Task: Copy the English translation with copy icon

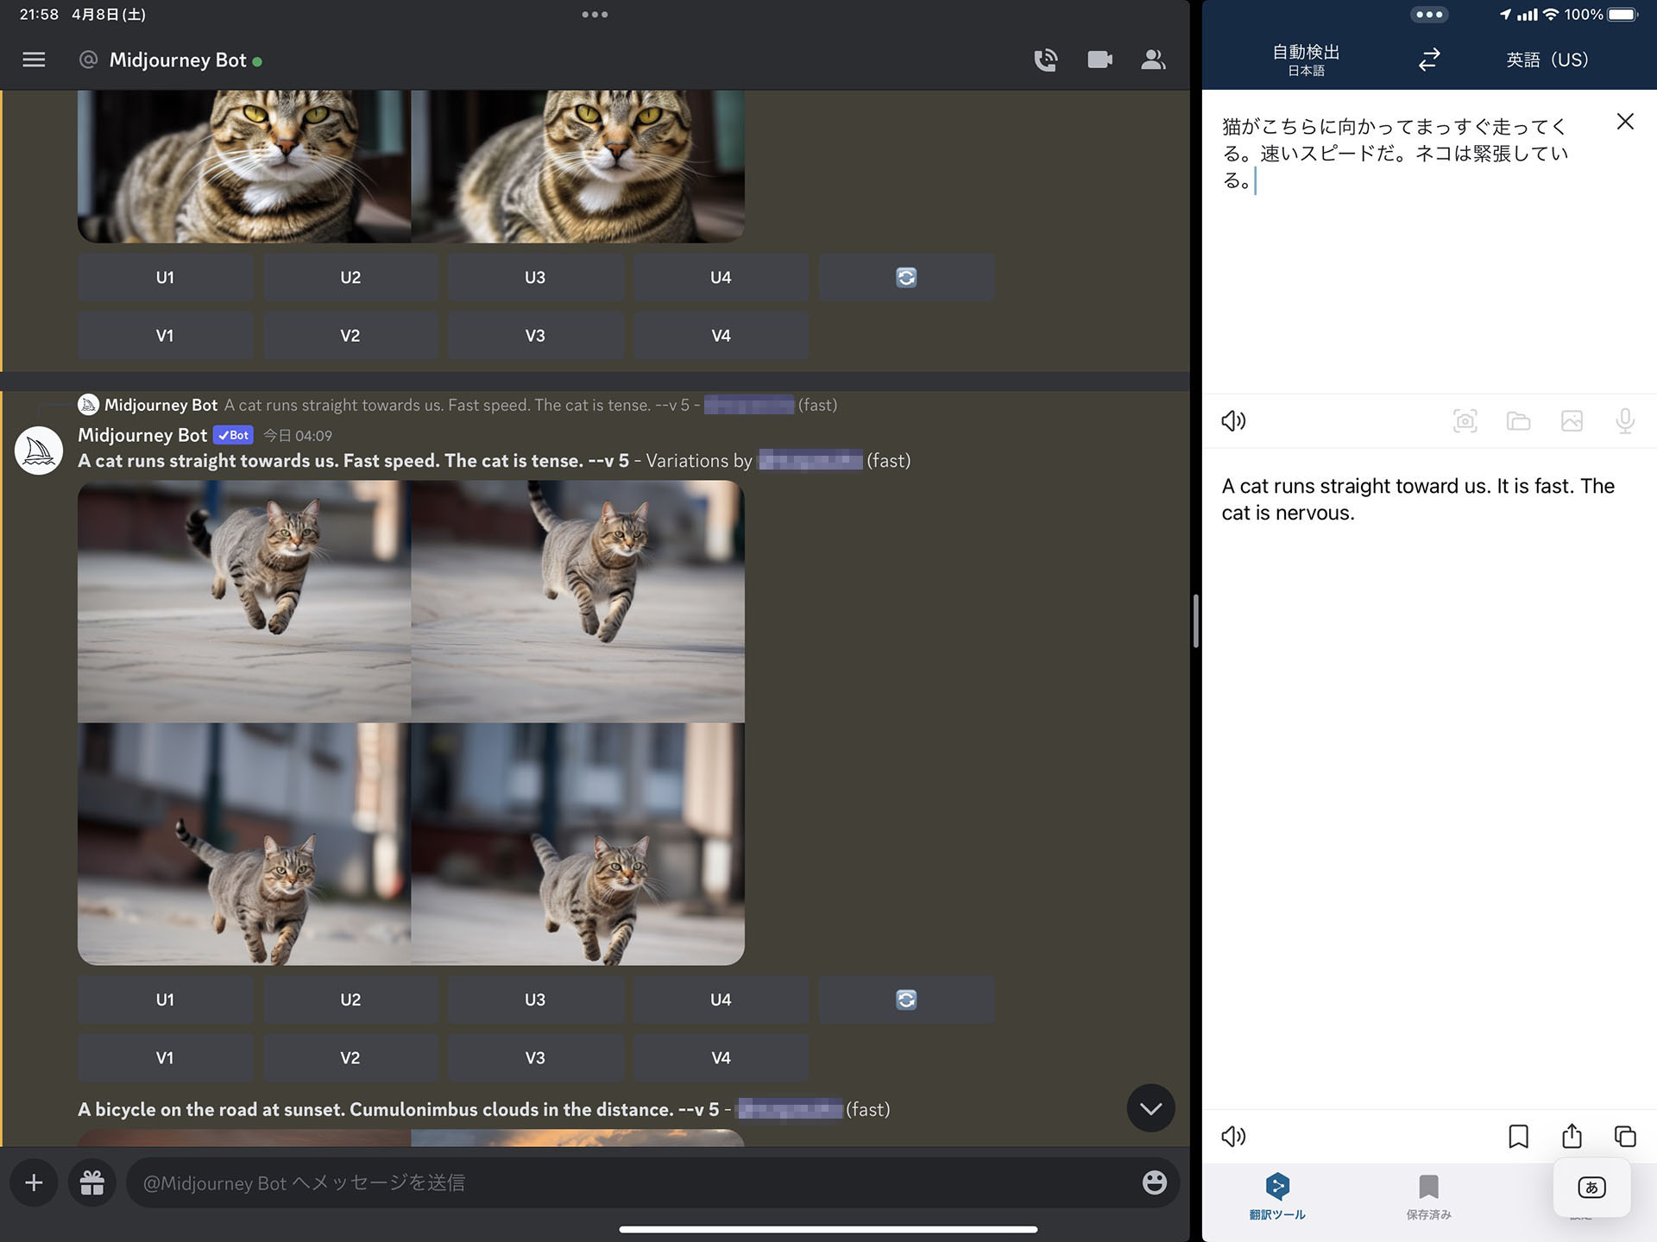Action: (1626, 1137)
